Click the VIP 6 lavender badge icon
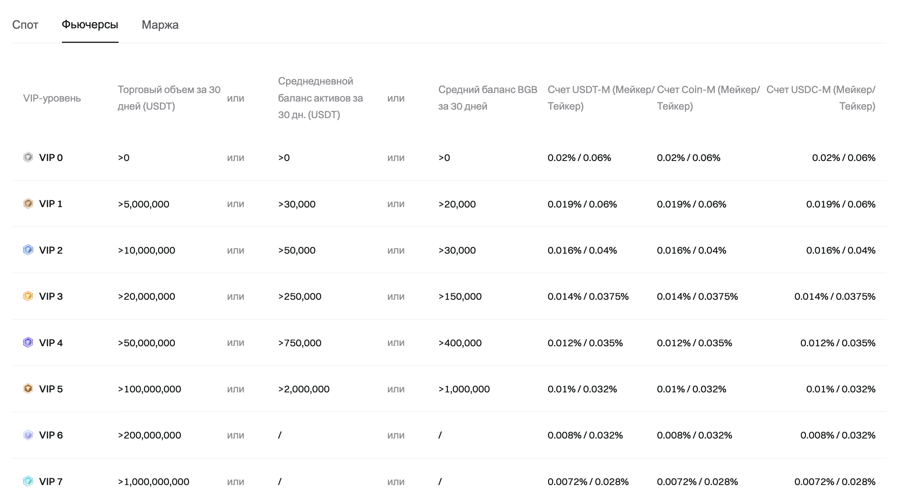 (x=28, y=435)
